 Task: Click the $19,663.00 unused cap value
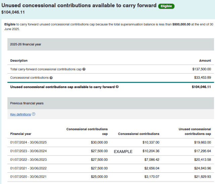[203, 142]
